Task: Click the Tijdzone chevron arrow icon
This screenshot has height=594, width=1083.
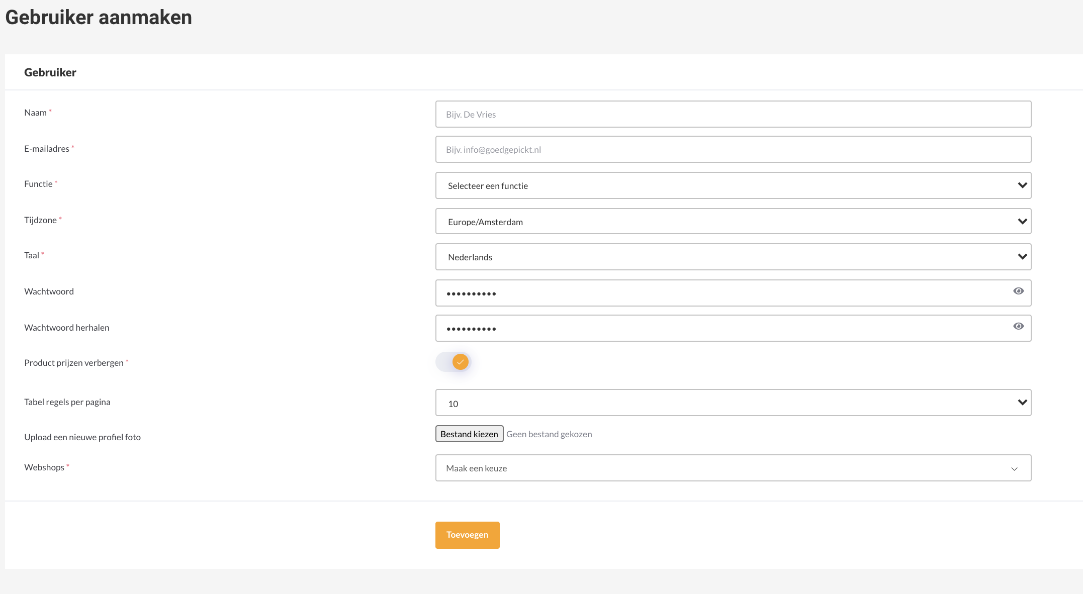Action: click(x=1022, y=222)
